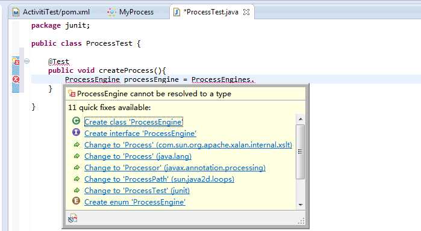Click the 'package junit;' line
Image resolution: width=421 pixels, height=231 pixels.
[x=60, y=25]
